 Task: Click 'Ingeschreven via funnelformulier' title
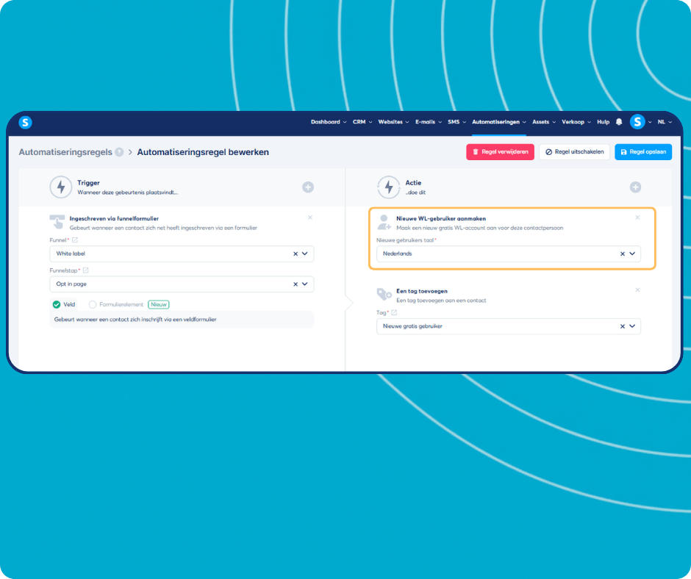(x=114, y=218)
